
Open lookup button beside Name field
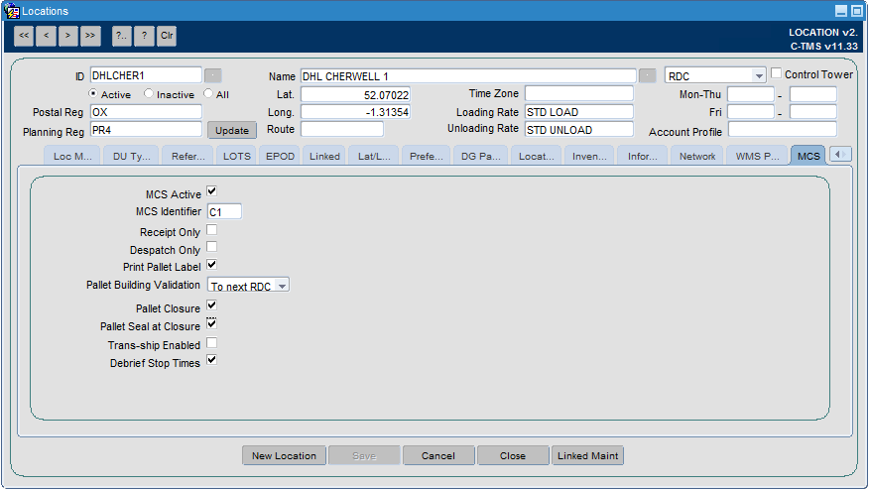[x=648, y=75]
